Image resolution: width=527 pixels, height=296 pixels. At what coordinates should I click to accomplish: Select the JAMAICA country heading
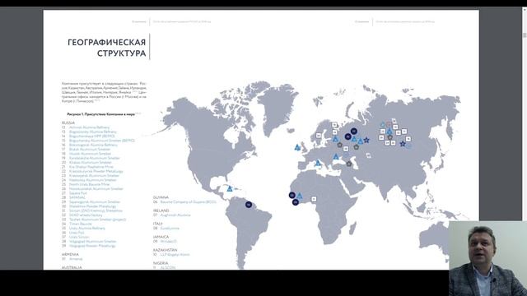[161, 237]
